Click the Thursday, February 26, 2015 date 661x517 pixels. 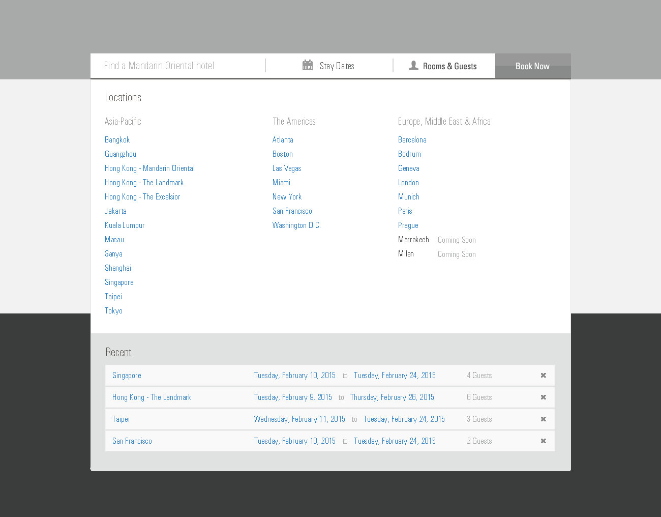coord(392,397)
